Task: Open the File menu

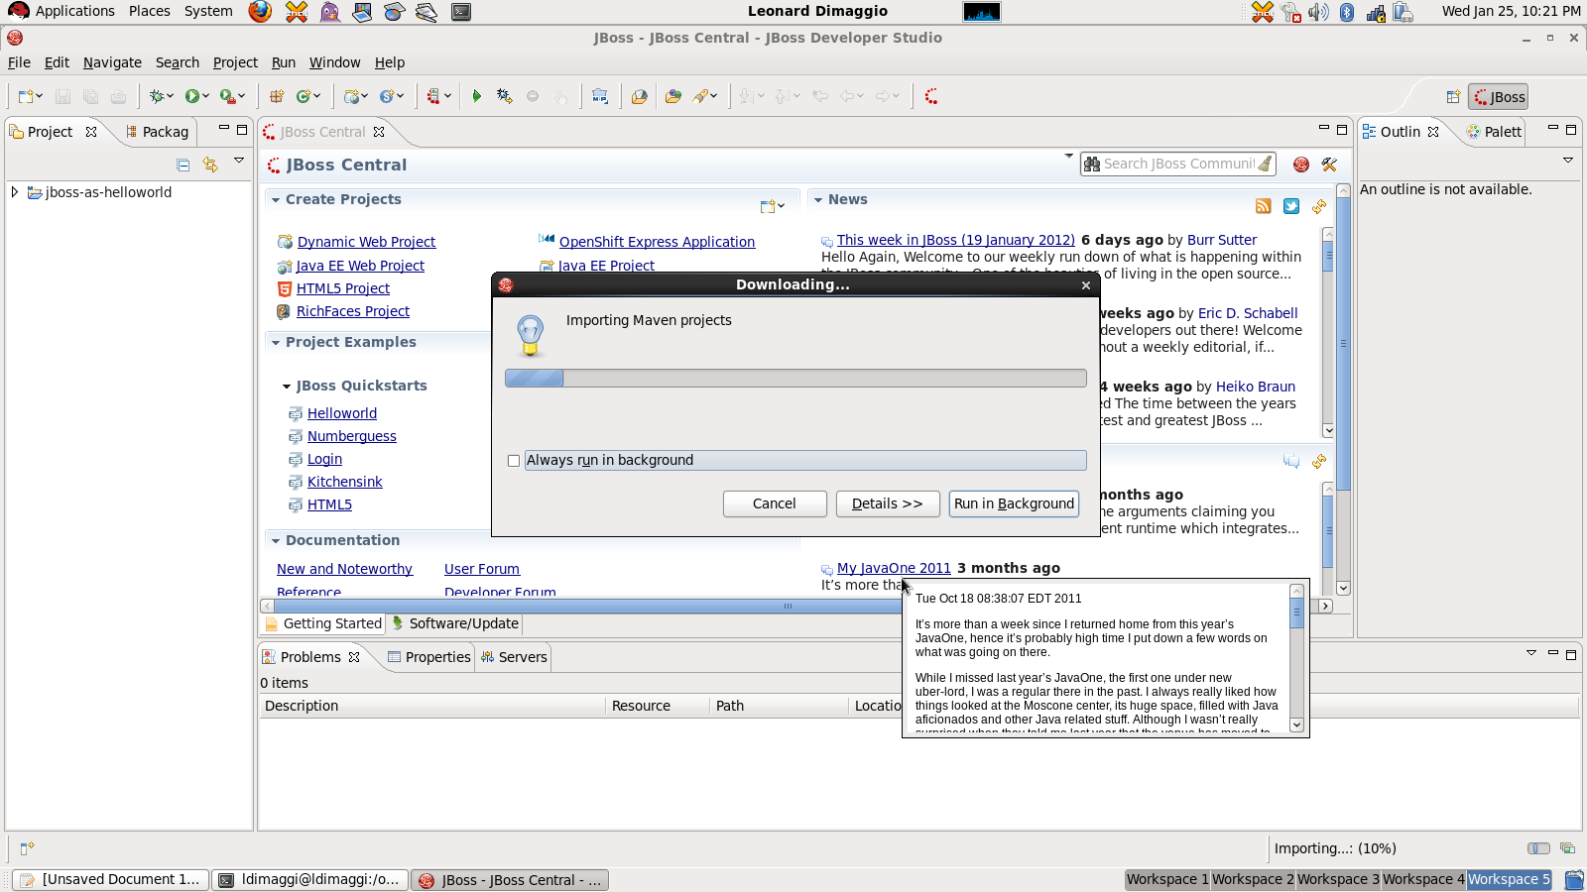Action: [19, 62]
